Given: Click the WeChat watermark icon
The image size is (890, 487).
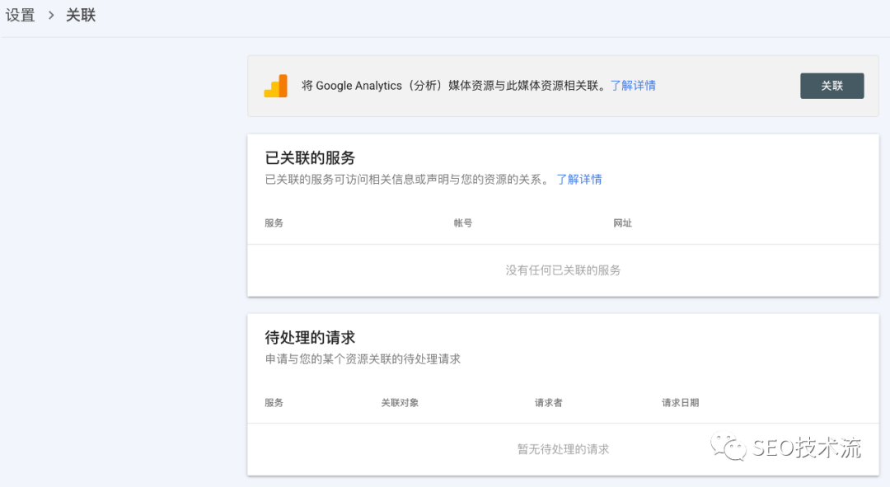Looking at the screenshot, I should pyautogui.click(x=729, y=447).
